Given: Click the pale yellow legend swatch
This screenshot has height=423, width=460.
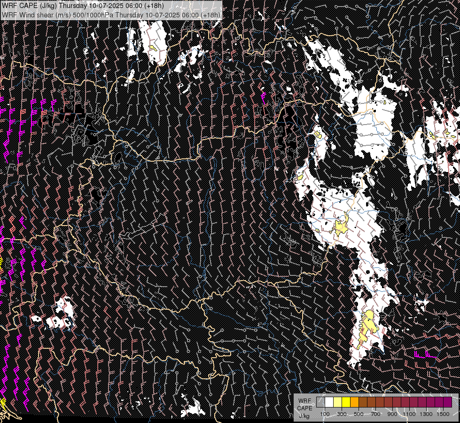Looking at the screenshot, I should pos(338,402).
